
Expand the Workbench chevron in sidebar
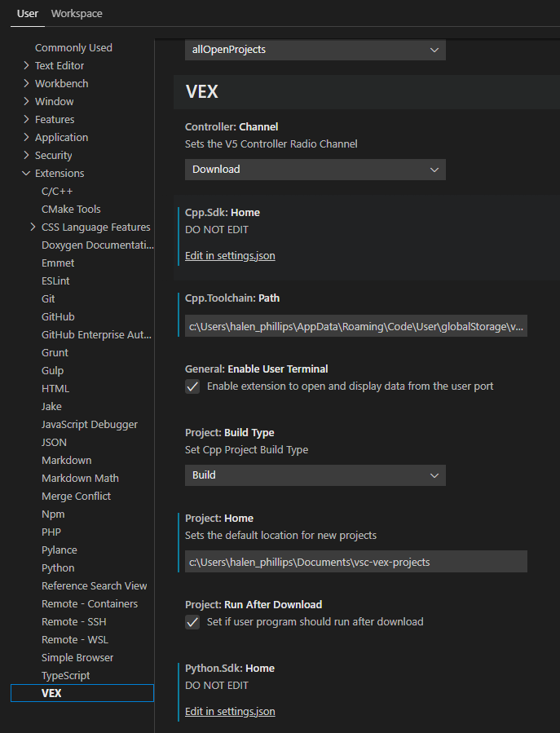26,84
